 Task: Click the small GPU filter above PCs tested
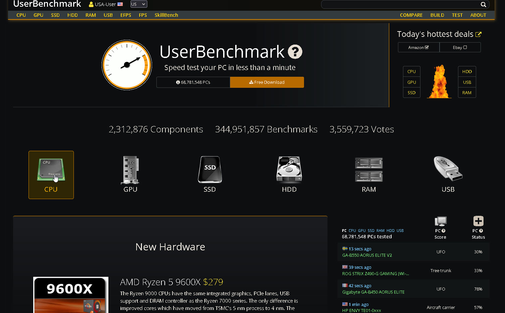(362, 231)
